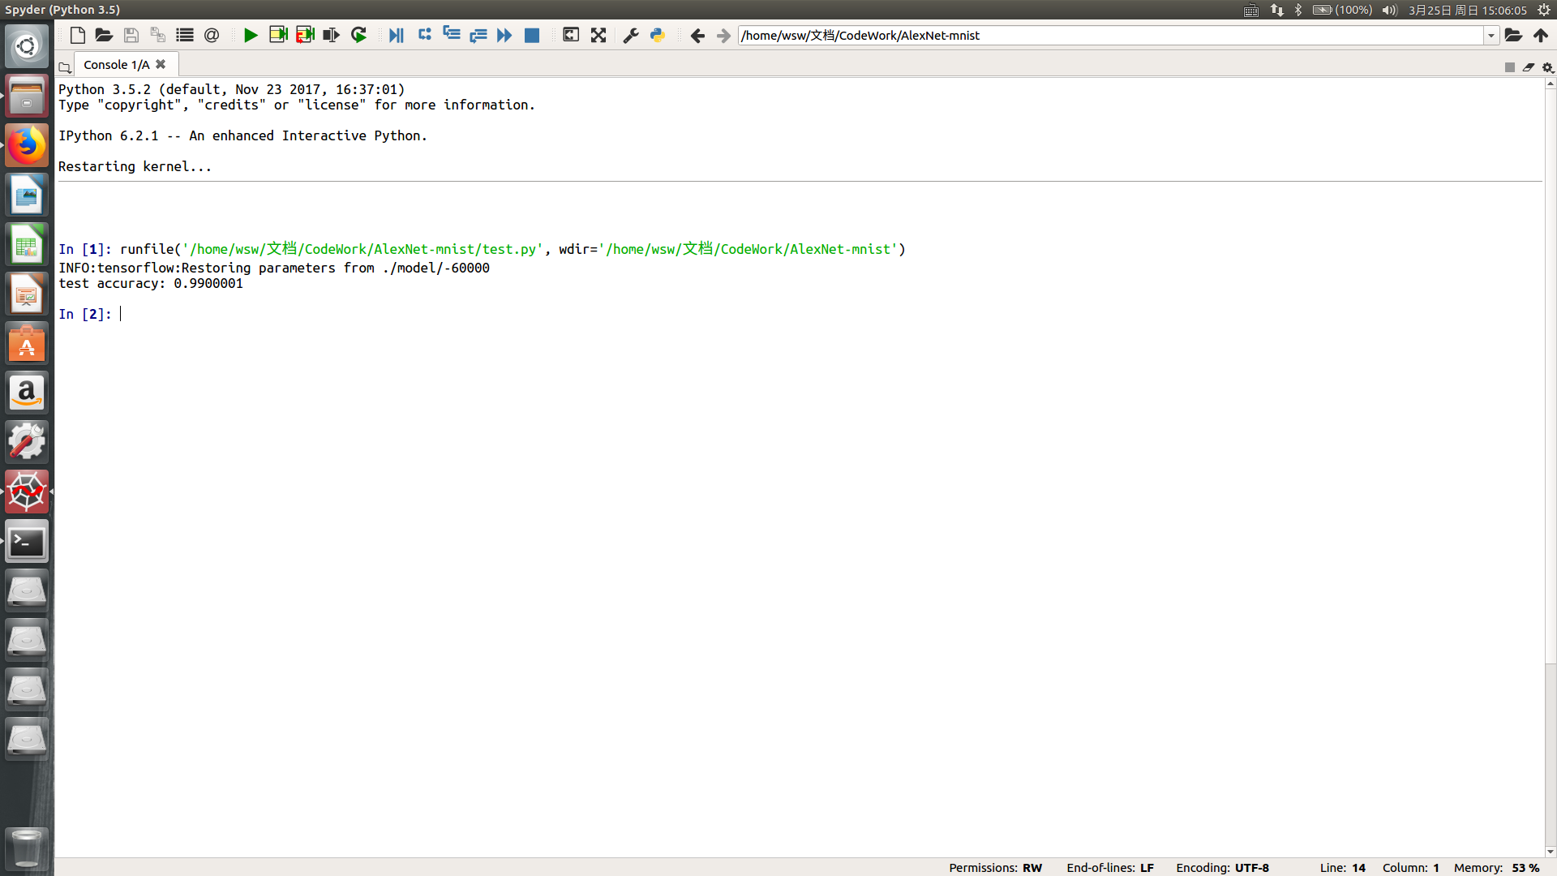Go to the parent directory up arrow
The width and height of the screenshot is (1557, 876).
point(1541,36)
